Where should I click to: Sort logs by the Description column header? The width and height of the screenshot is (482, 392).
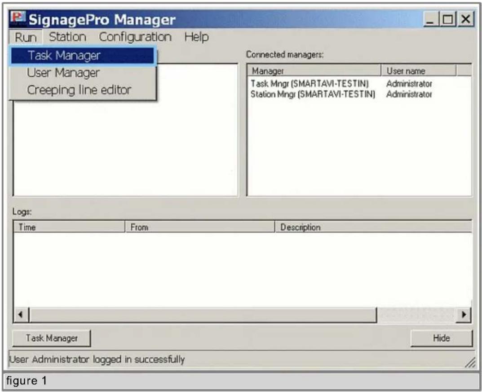(x=373, y=227)
